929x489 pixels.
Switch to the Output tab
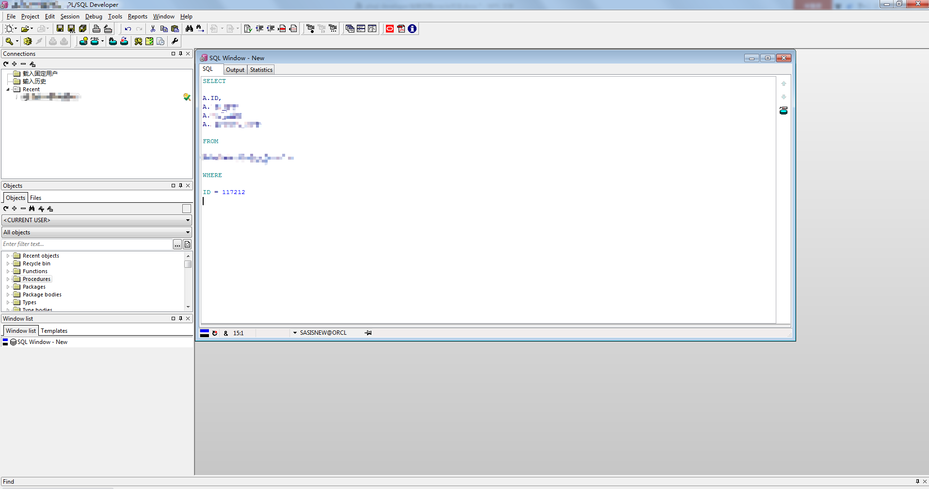(x=235, y=70)
